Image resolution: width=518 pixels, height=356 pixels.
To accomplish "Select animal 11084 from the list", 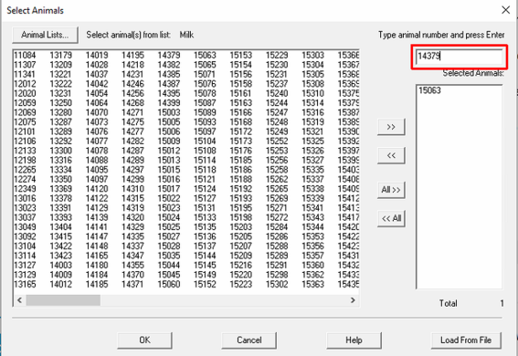I will click(x=25, y=55).
